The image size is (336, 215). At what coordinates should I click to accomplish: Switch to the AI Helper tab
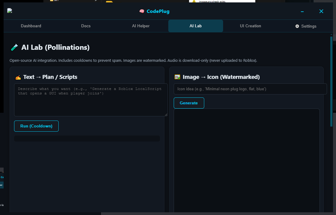[141, 26]
